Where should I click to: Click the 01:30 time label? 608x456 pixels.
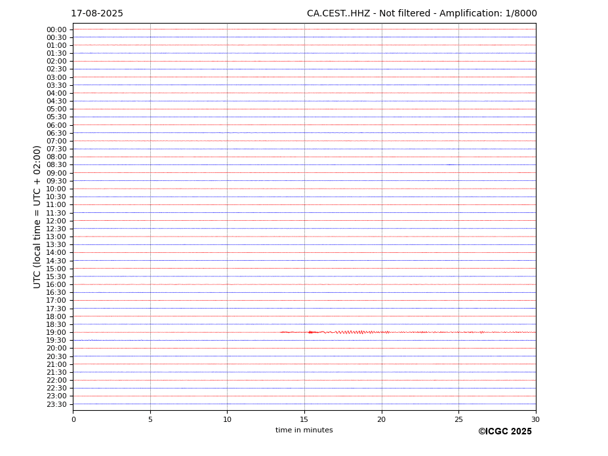coord(56,54)
